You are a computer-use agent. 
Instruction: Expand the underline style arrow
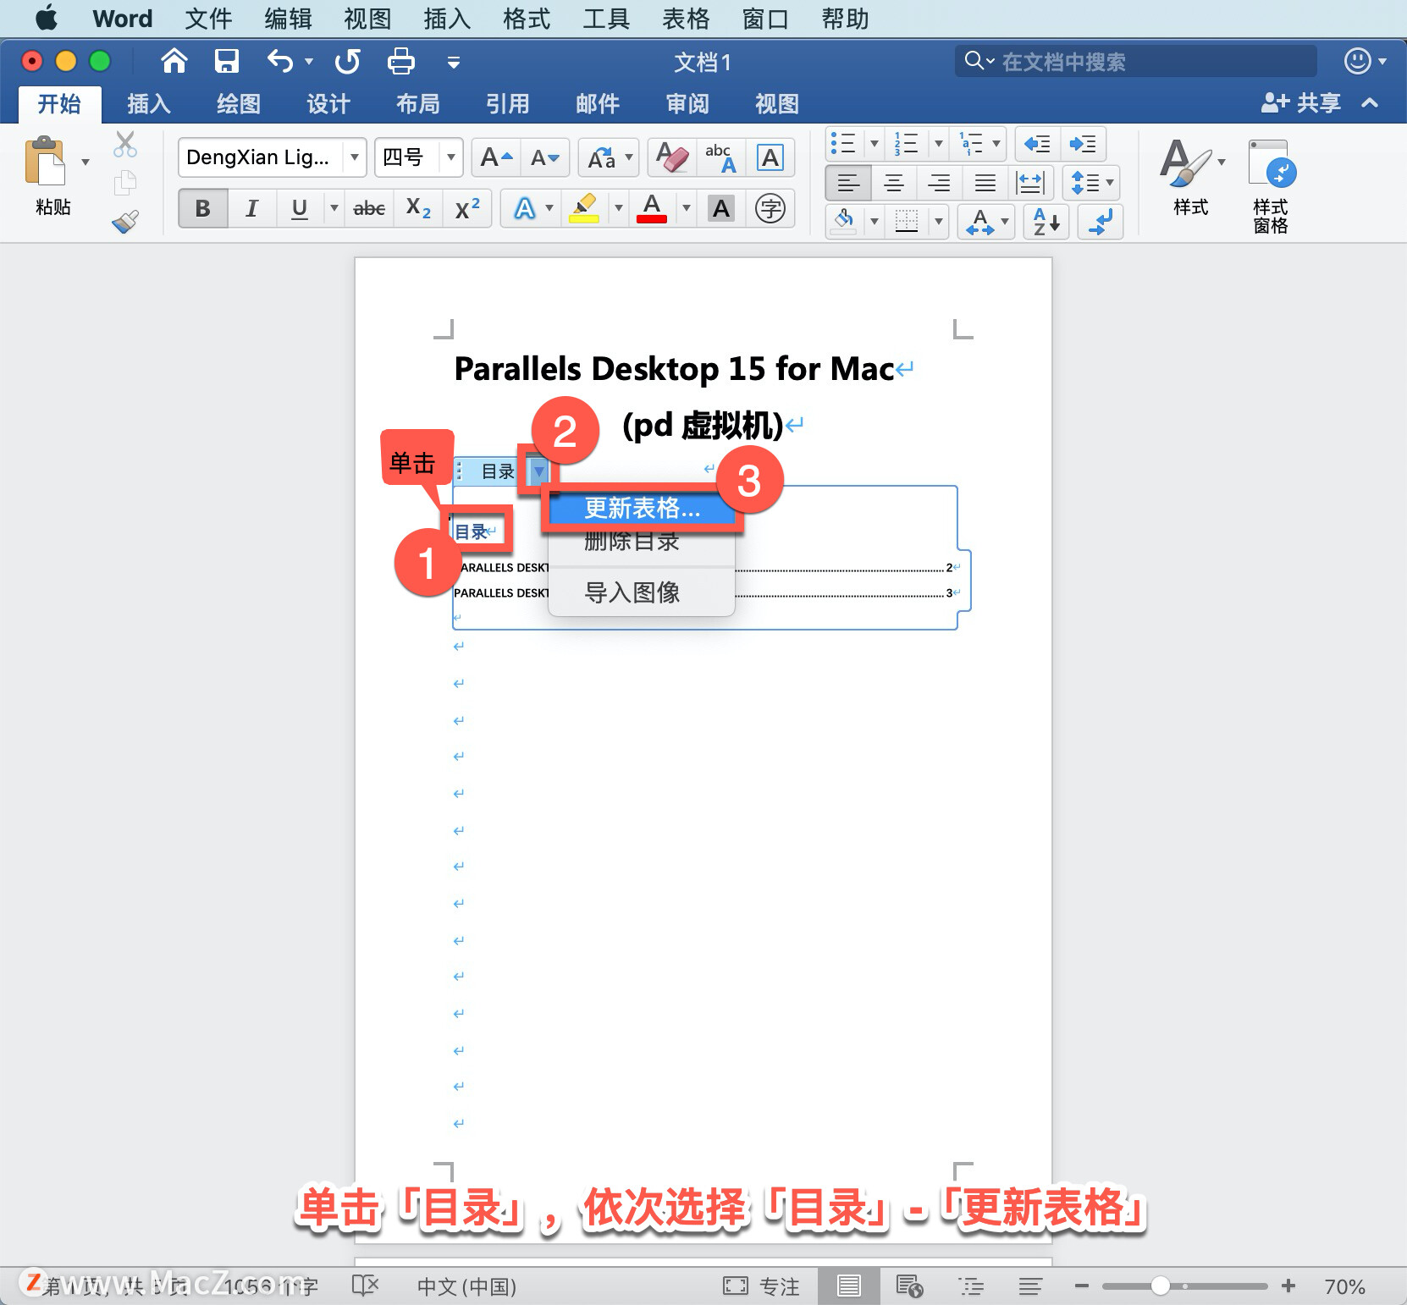click(334, 208)
